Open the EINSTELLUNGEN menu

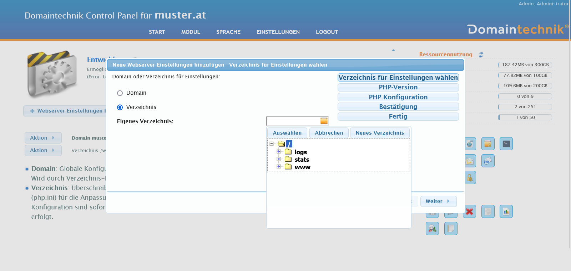pyautogui.click(x=278, y=32)
